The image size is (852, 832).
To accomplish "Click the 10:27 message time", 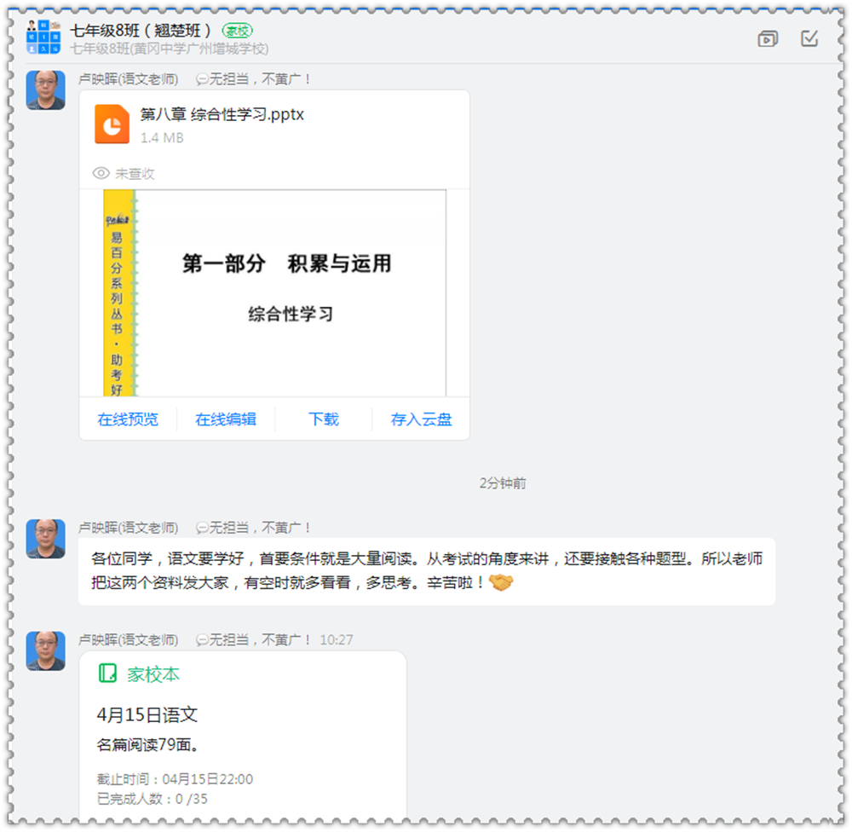I will pyautogui.click(x=337, y=640).
